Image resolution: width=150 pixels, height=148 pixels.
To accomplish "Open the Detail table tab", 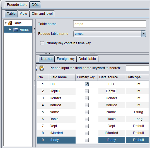I will [87, 59].
